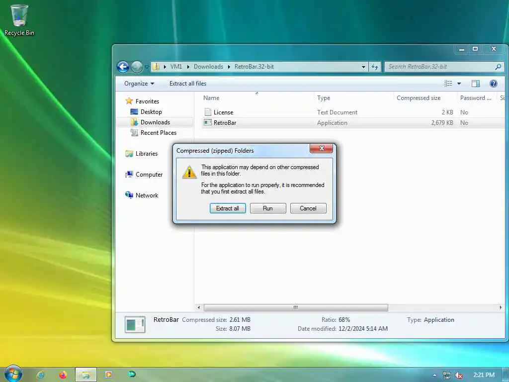The width and height of the screenshot is (509, 382).
Task: Click the scrollbar left arrow
Action: 199,307
